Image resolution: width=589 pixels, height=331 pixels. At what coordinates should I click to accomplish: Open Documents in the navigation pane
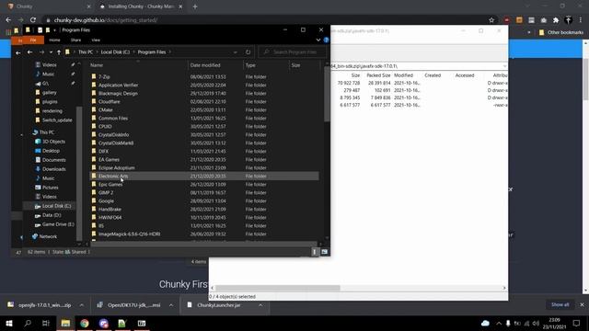coord(53,160)
